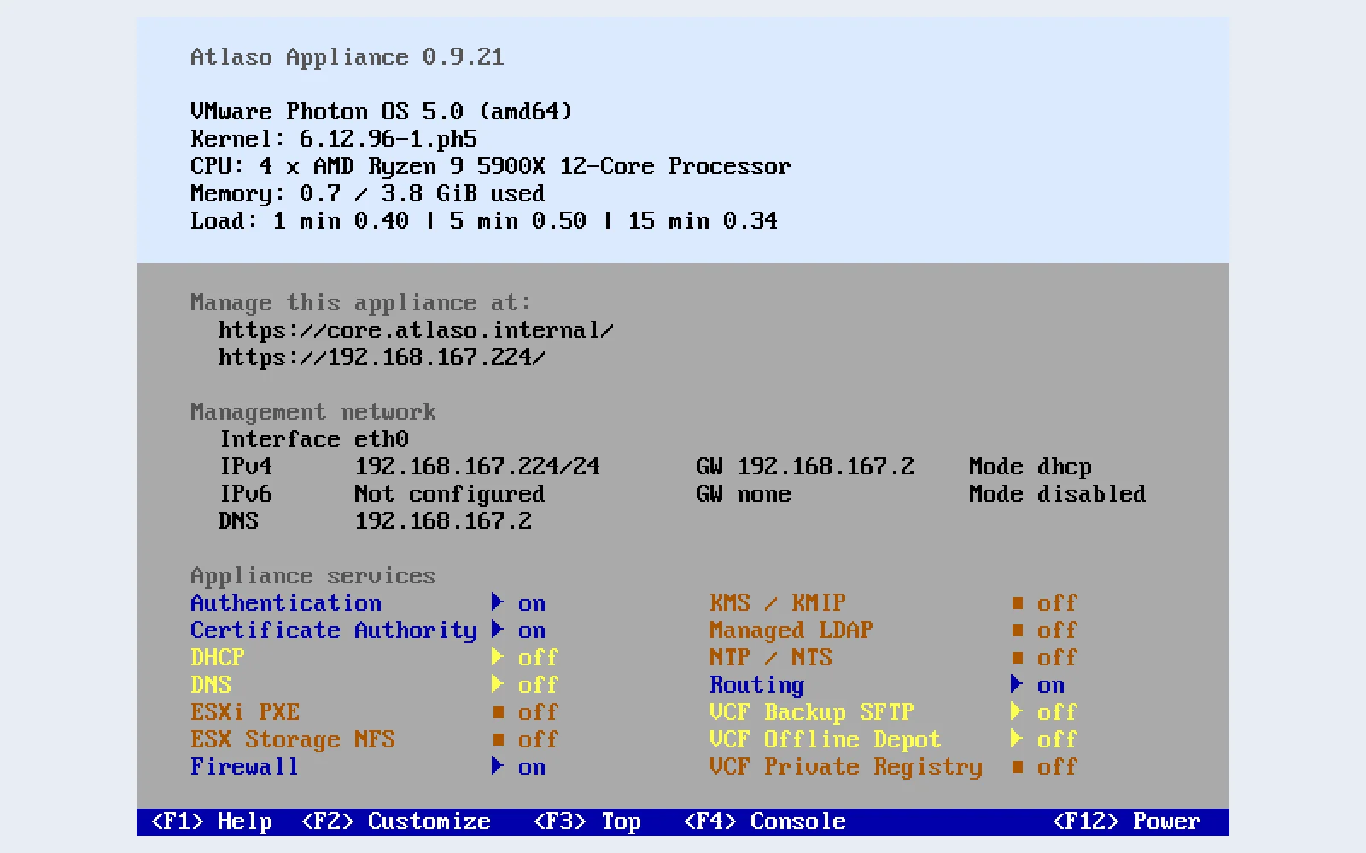This screenshot has width=1366, height=853.
Task: Click the IPv4 address 192.168.167.224/24
Action: [477, 466]
